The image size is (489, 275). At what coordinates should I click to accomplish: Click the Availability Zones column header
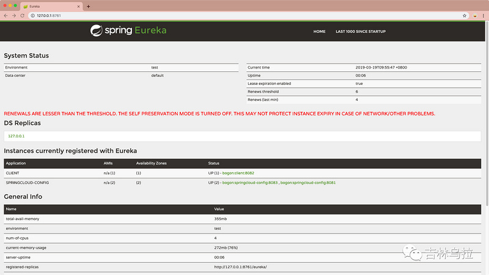151,163
